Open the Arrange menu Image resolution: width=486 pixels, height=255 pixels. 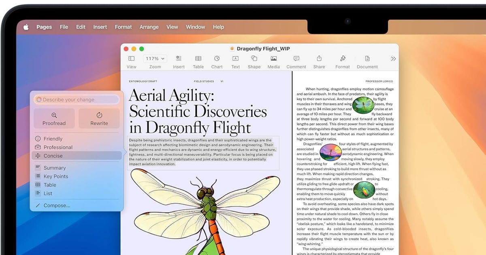[x=149, y=27]
